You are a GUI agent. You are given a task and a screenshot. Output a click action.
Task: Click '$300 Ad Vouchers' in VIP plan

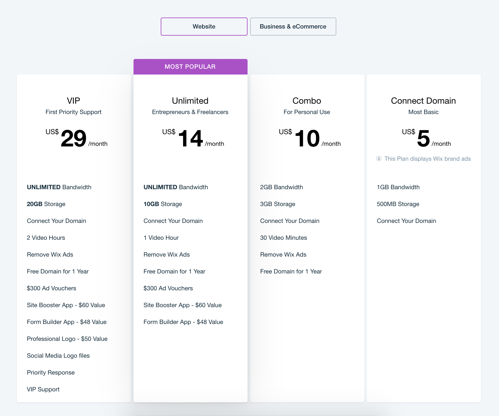pos(52,288)
